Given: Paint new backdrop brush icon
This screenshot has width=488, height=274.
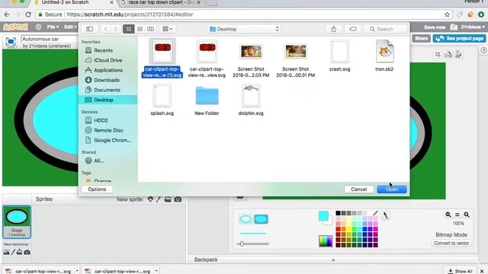Looking at the screenshot, I should tap(13, 252).
